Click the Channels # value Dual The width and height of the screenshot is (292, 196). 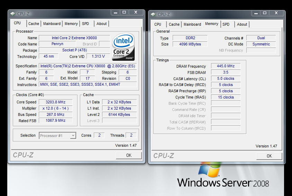tap(261, 38)
